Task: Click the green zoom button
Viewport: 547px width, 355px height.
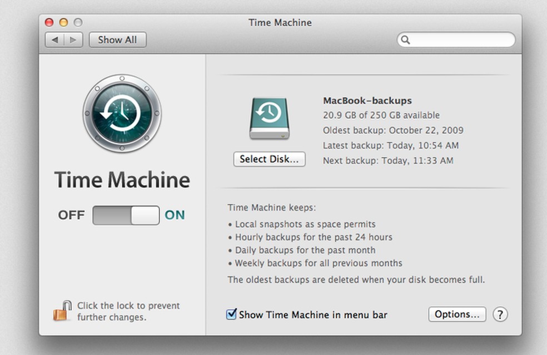Action: tap(78, 22)
